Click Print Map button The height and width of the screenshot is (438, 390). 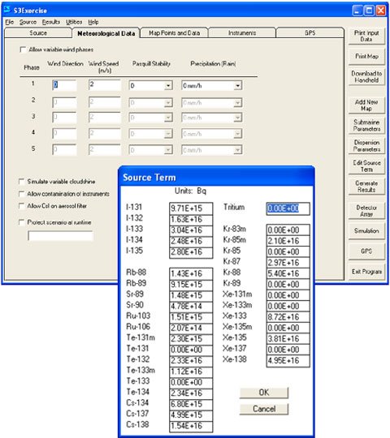pyautogui.click(x=366, y=57)
